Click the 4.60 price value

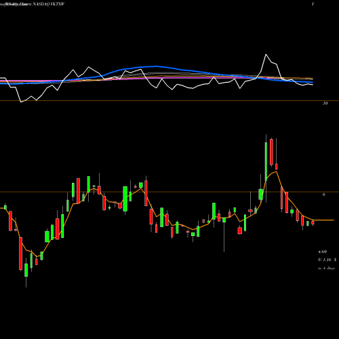pos(322,252)
